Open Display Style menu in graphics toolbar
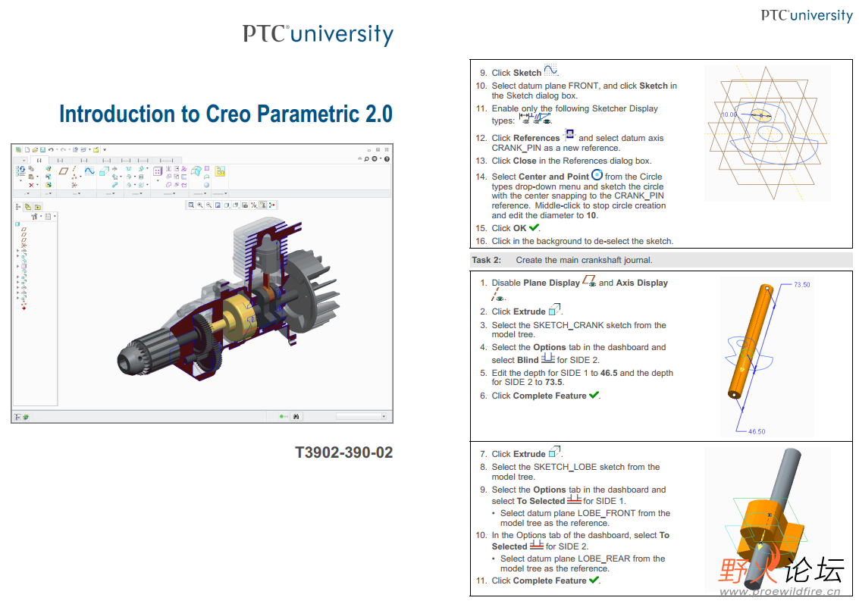The image size is (859, 604). [227, 205]
